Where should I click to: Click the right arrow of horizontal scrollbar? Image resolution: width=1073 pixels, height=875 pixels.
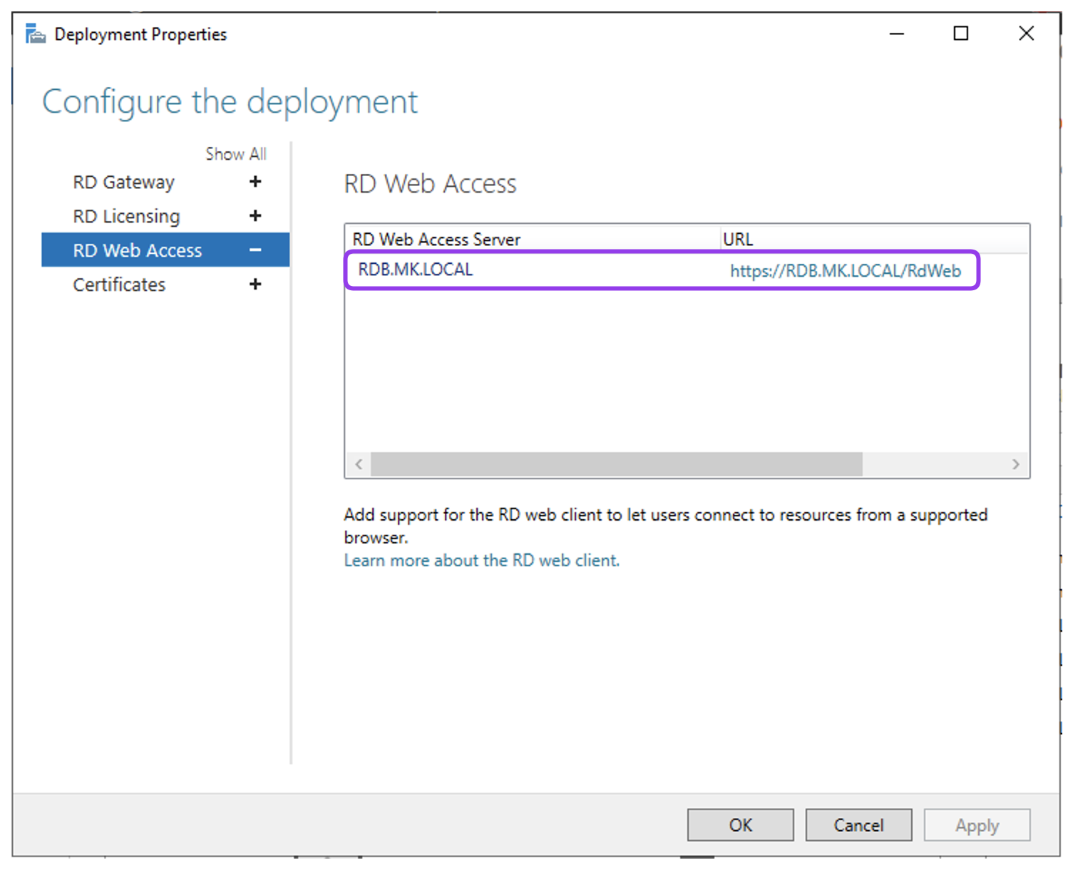coord(1016,464)
